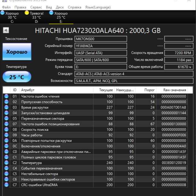The width and height of the screenshot is (196, 196).
Task: Click the power-on count 1184 раз
Action: [x=179, y=60]
